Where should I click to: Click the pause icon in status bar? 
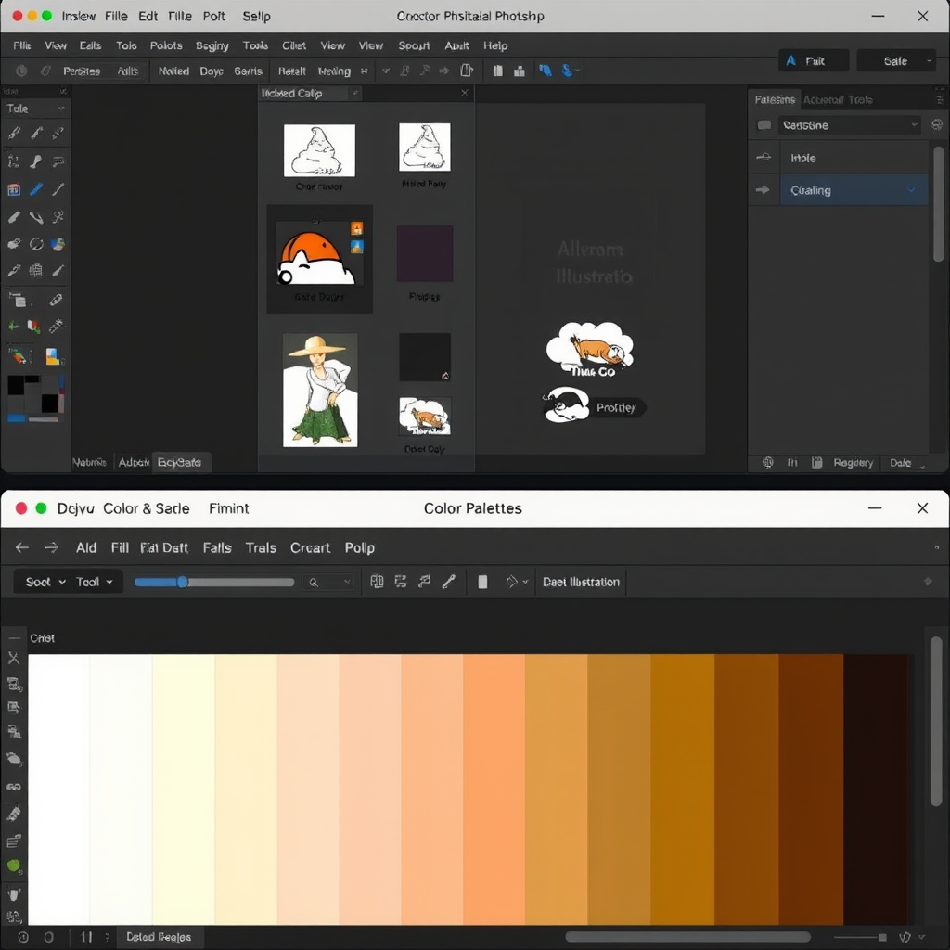(x=86, y=937)
